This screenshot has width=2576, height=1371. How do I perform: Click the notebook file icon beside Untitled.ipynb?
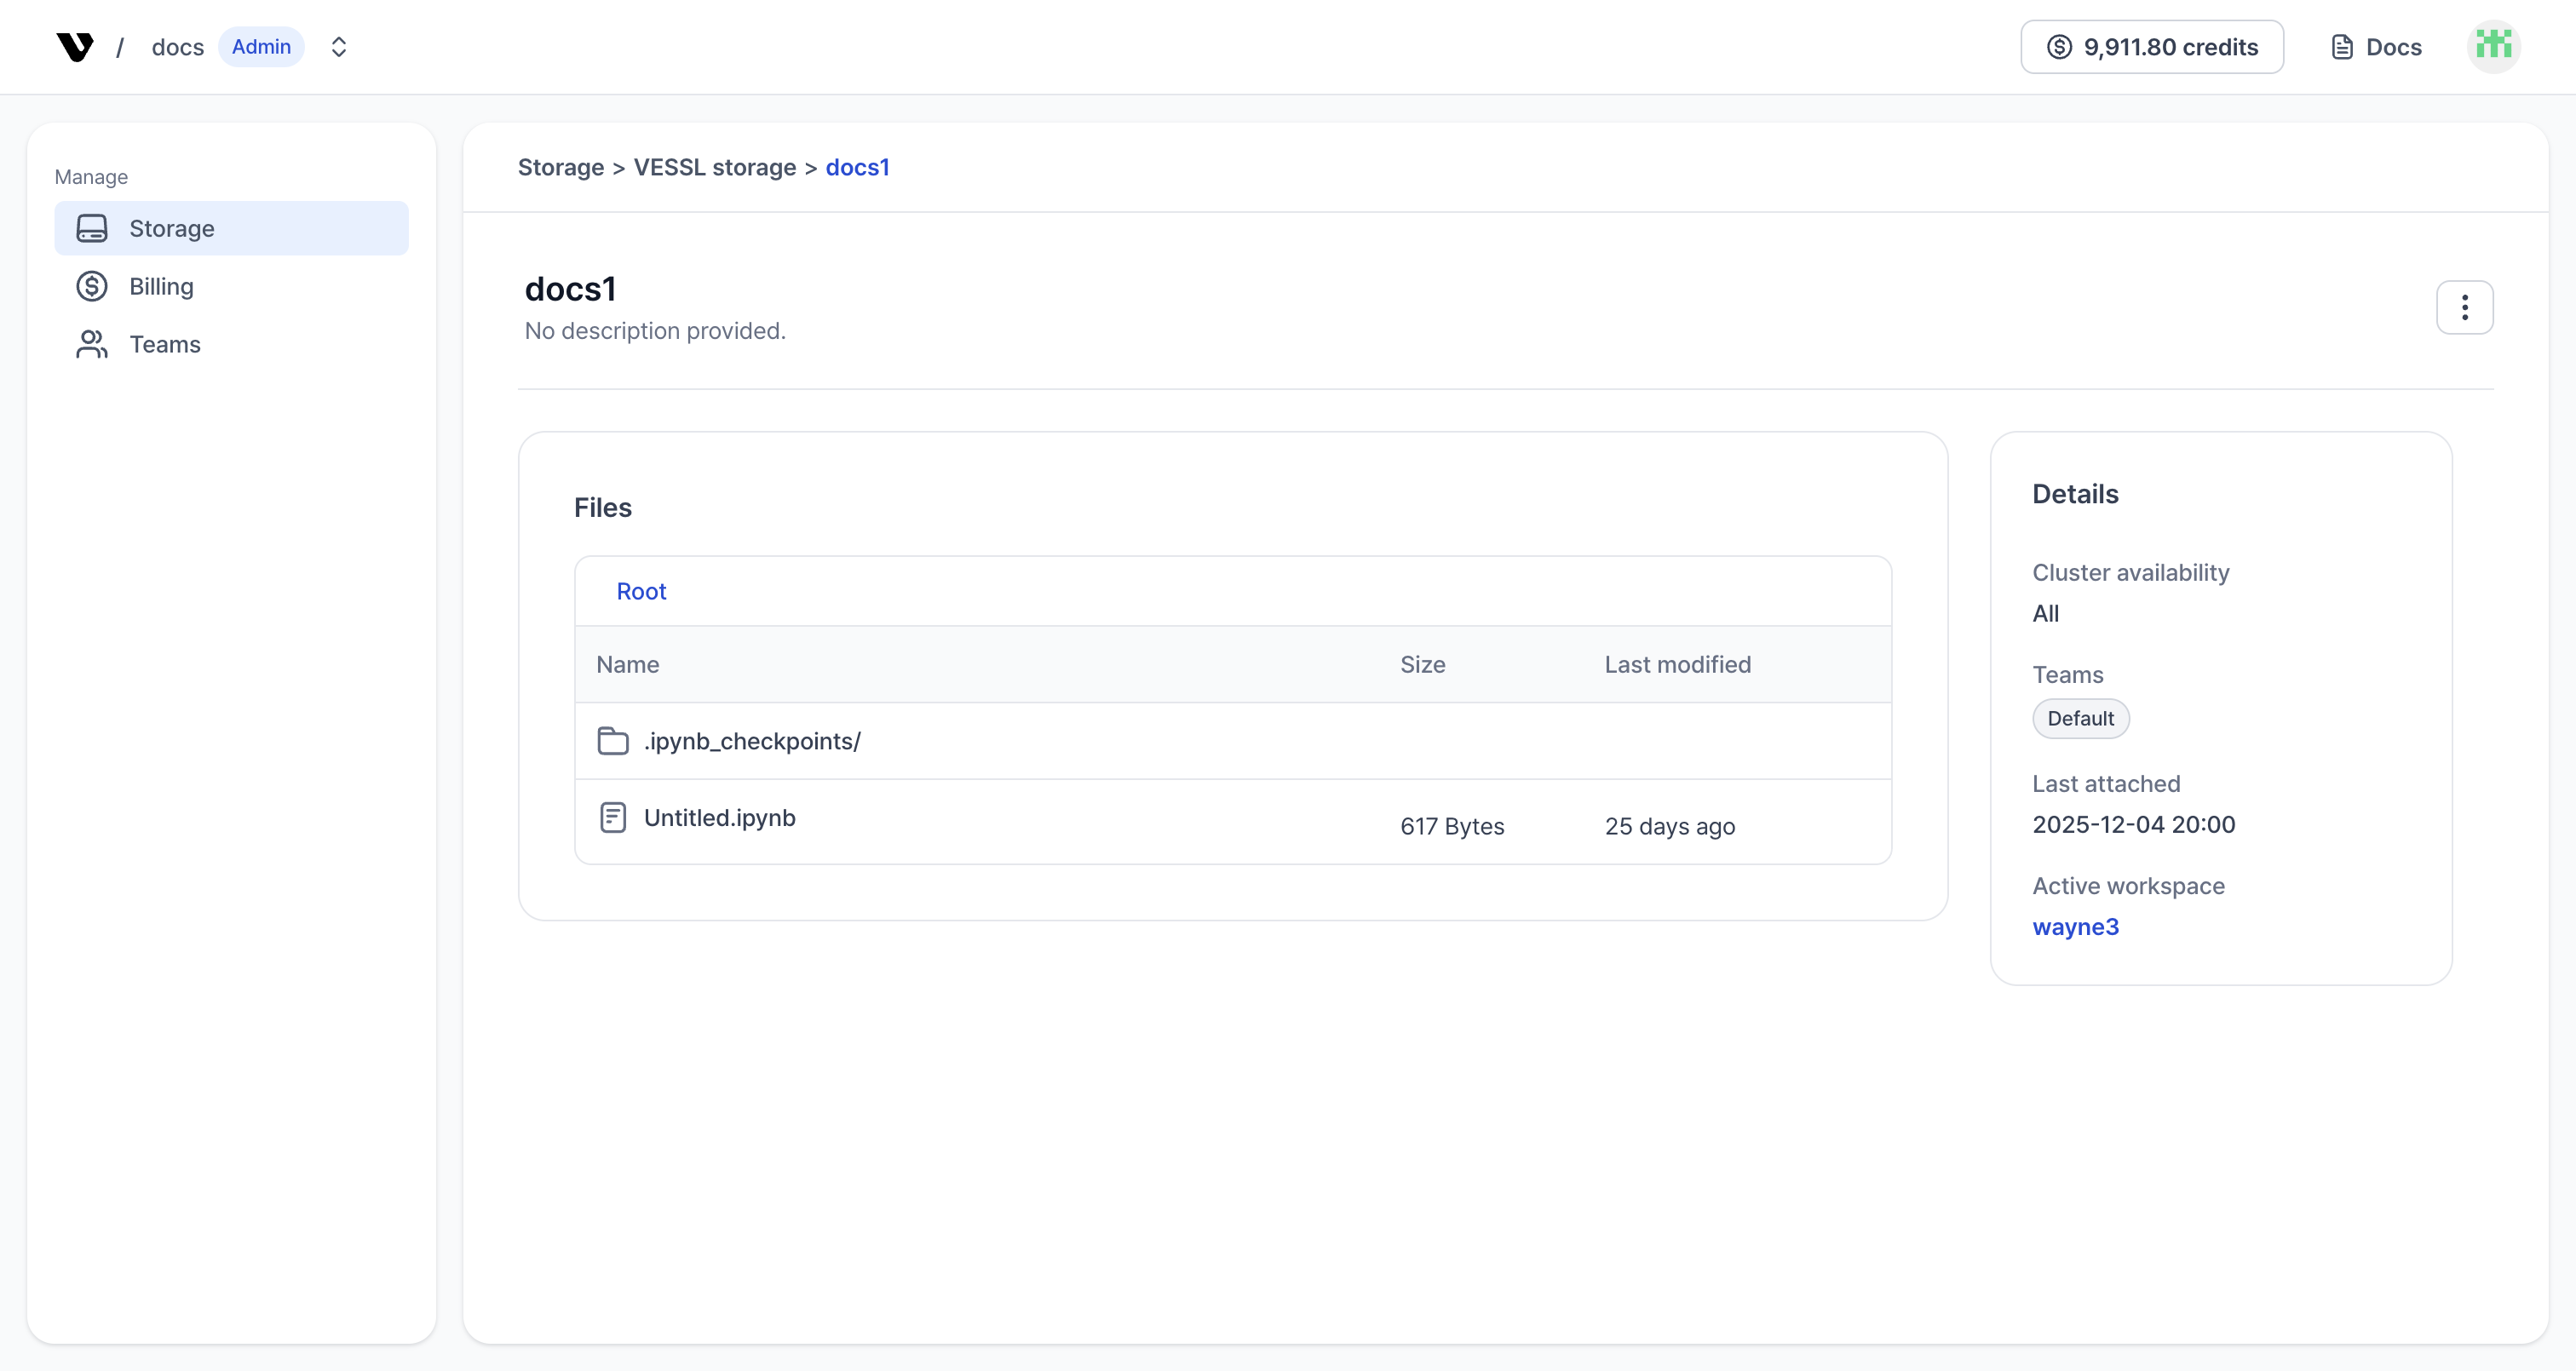pos(613,817)
